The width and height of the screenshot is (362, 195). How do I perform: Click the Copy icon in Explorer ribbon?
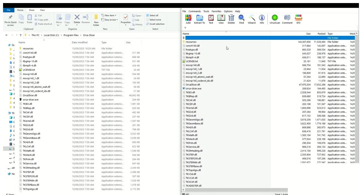[x=21, y=19]
